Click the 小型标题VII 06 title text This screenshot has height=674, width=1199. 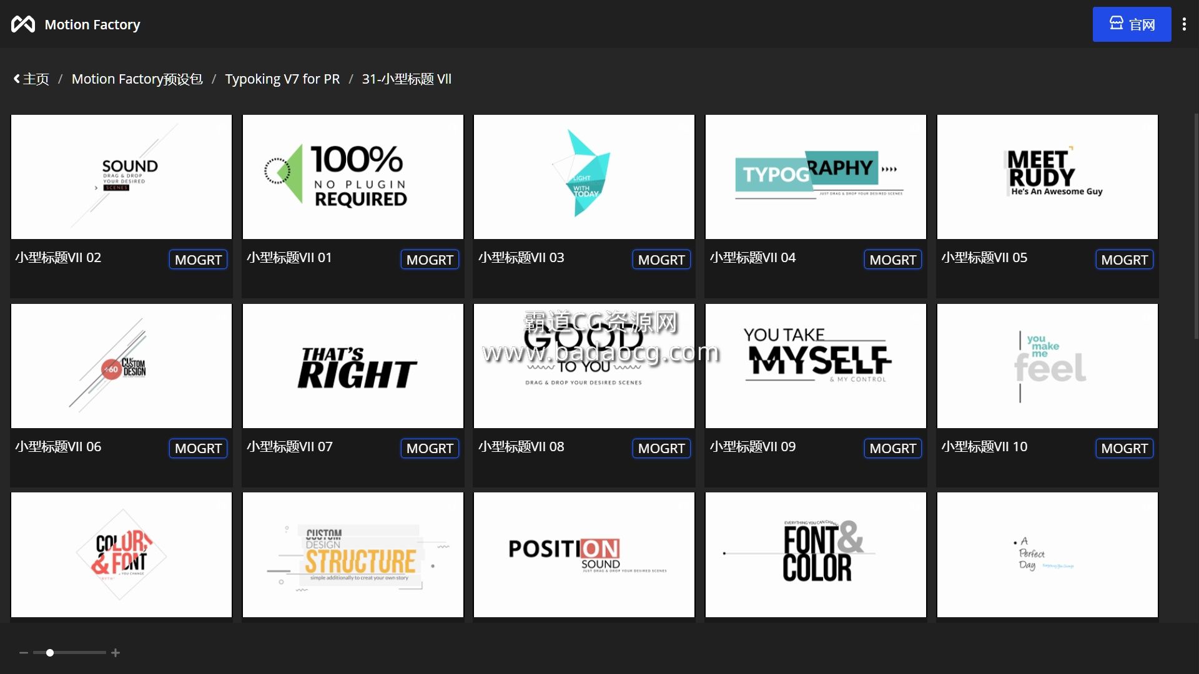click(58, 447)
